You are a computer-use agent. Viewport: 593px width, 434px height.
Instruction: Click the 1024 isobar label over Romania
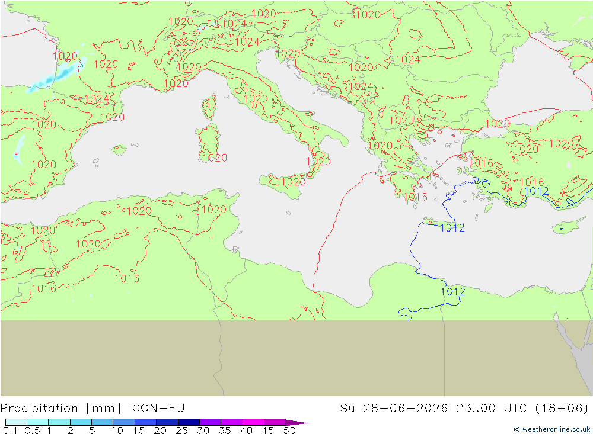408,60
